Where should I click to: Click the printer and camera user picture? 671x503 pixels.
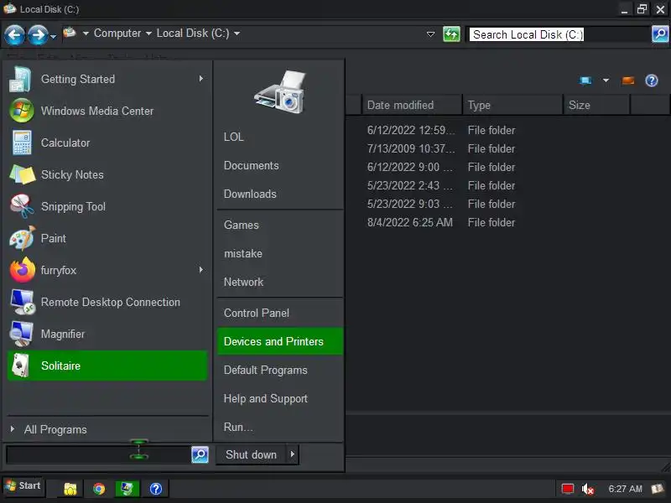click(x=279, y=91)
